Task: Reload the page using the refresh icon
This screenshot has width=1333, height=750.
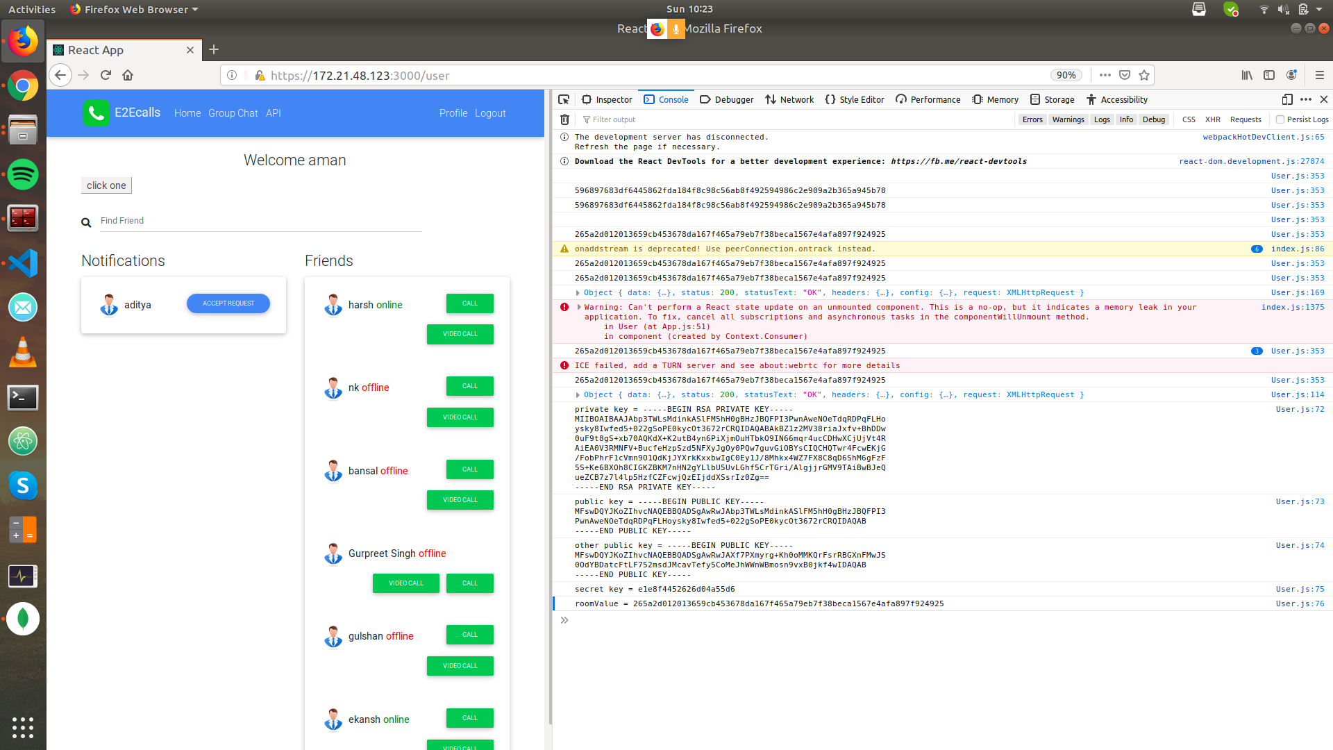Action: (106, 75)
